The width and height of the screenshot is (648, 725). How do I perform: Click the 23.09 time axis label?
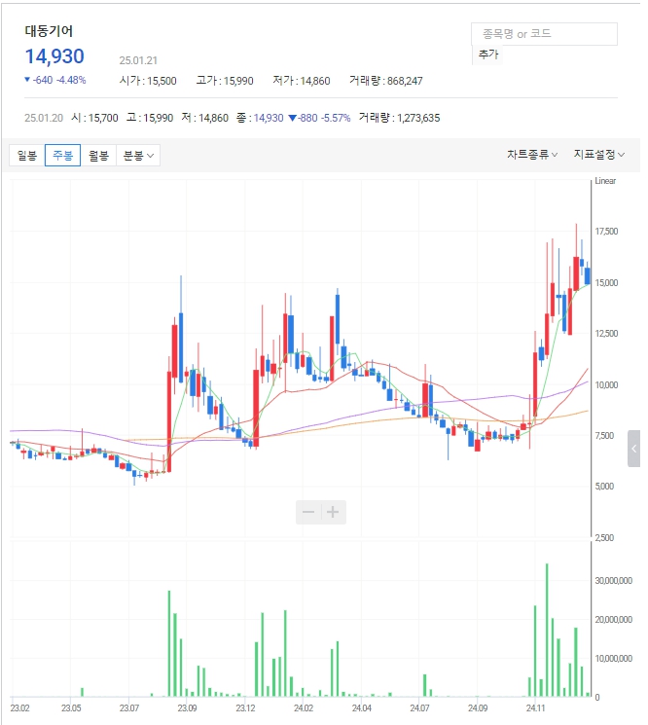[x=187, y=707]
